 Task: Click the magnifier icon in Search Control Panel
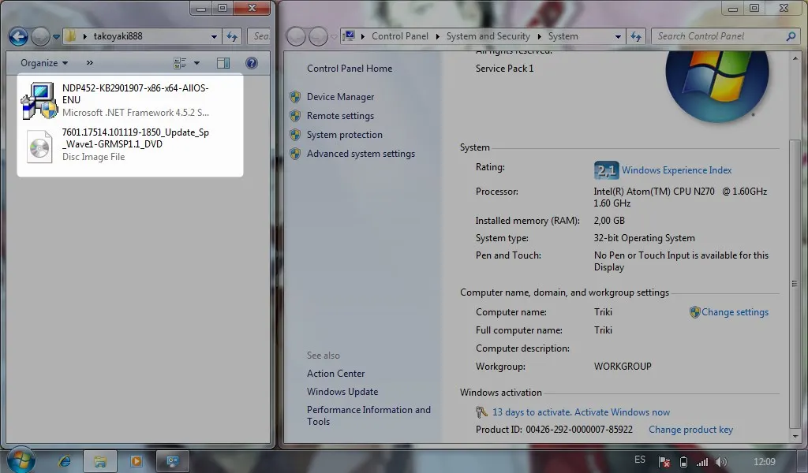pos(791,36)
